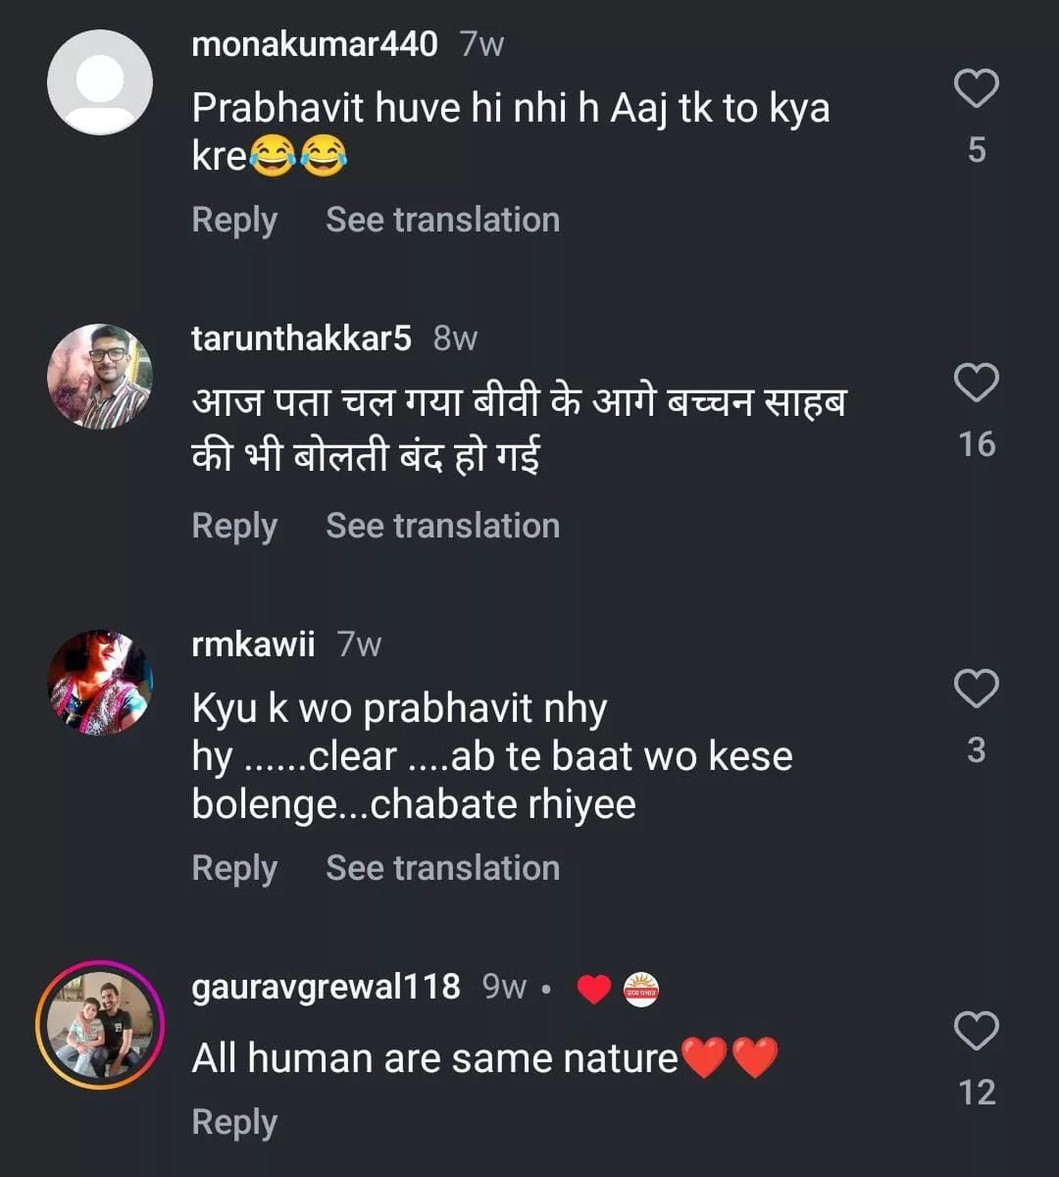This screenshot has width=1059, height=1177.
Task: See translation of rmkawii's comment
Action: tap(442, 868)
